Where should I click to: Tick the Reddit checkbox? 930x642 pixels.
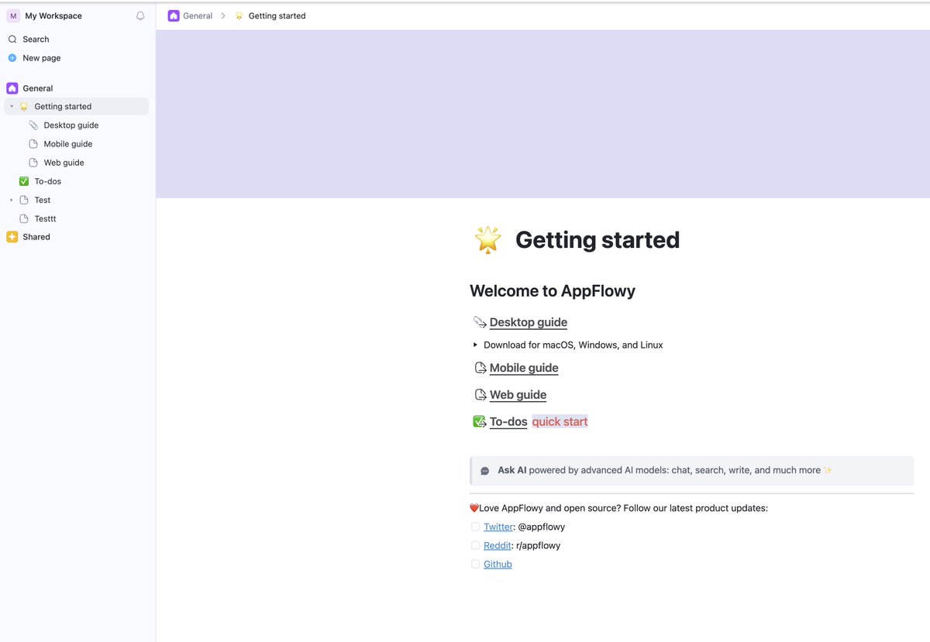tap(476, 545)
